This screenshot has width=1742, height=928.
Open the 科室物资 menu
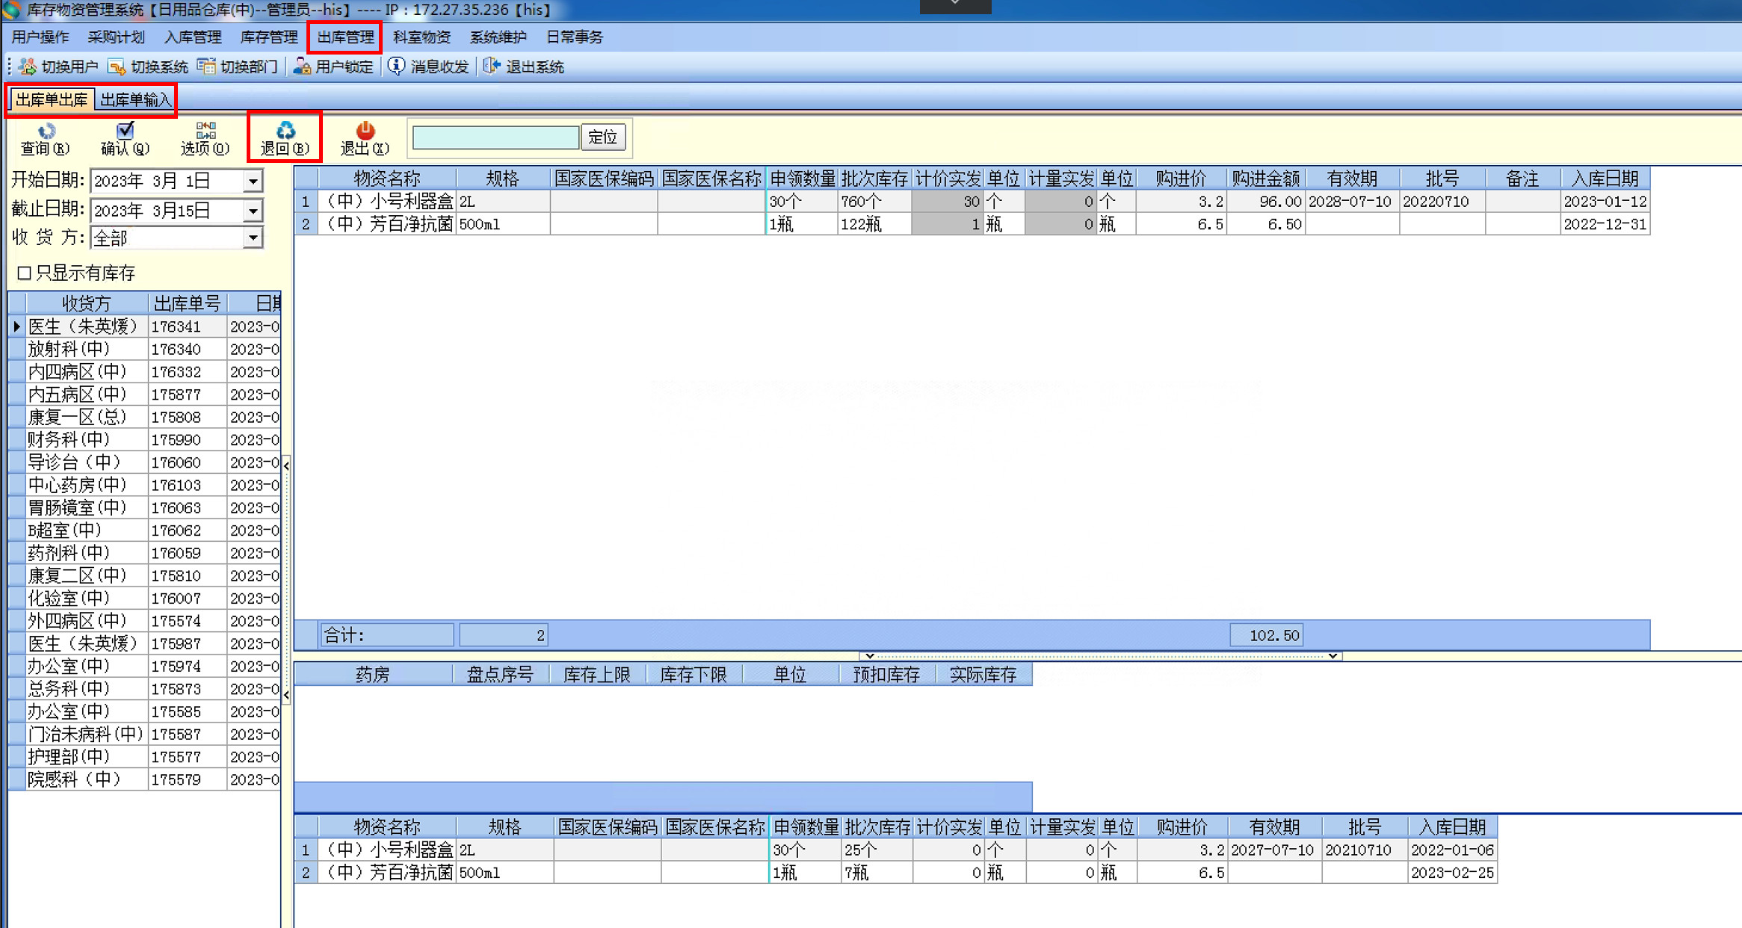coord(421,37)
